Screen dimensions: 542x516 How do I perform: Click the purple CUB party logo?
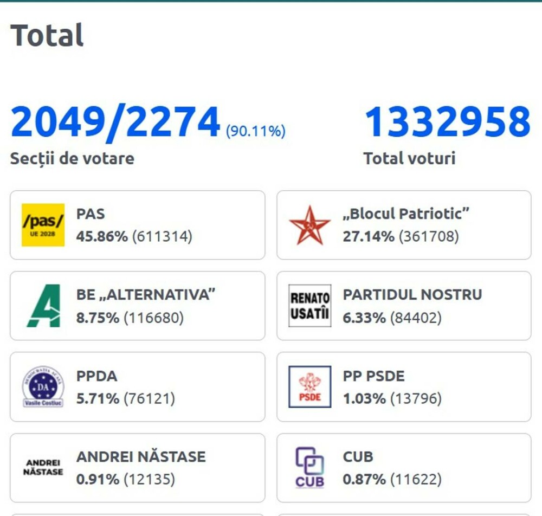click(x=309, y=467)
